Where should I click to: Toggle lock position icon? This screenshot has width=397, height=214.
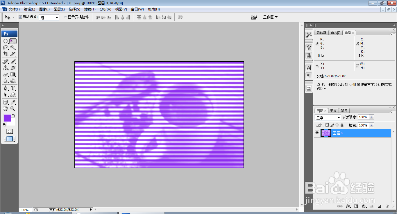coord(337,125)
